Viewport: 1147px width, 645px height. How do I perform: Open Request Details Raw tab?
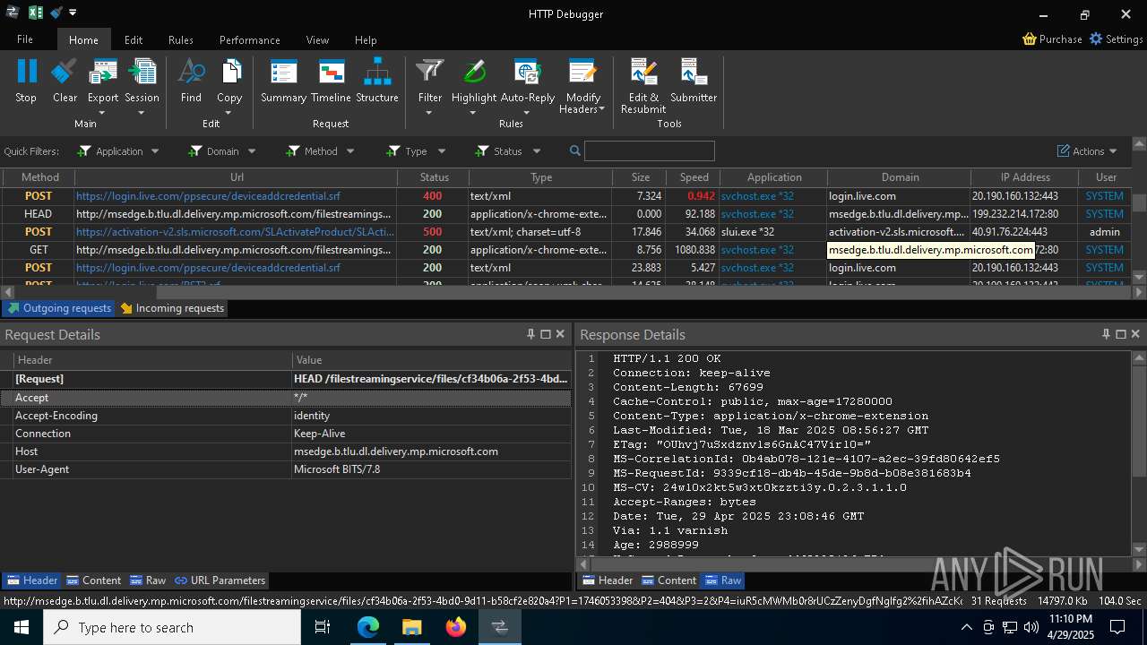pyautogui.click(x=148, y=580)
